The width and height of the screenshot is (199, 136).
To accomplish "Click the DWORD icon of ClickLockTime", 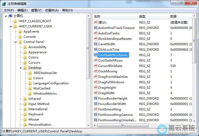I will tap(95, 49).
